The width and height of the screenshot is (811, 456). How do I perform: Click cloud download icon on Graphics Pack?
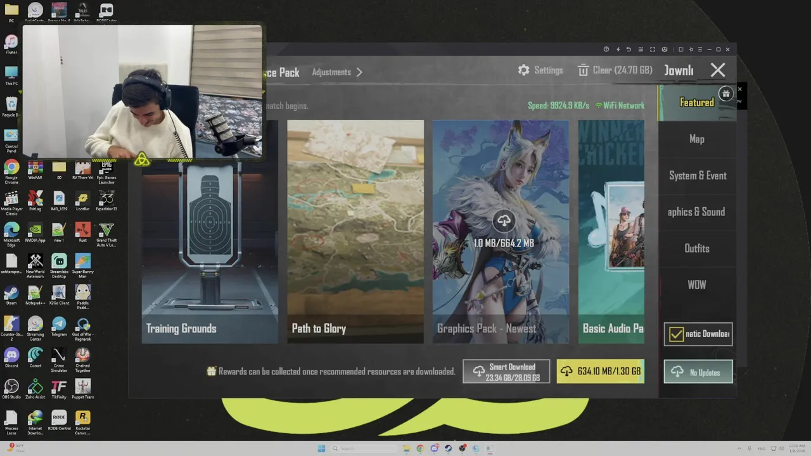pyautogui.click(x=504, y=221)
